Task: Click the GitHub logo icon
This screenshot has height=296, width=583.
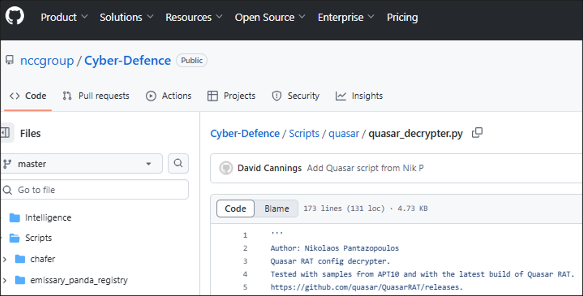Action: tap(15, 16)
